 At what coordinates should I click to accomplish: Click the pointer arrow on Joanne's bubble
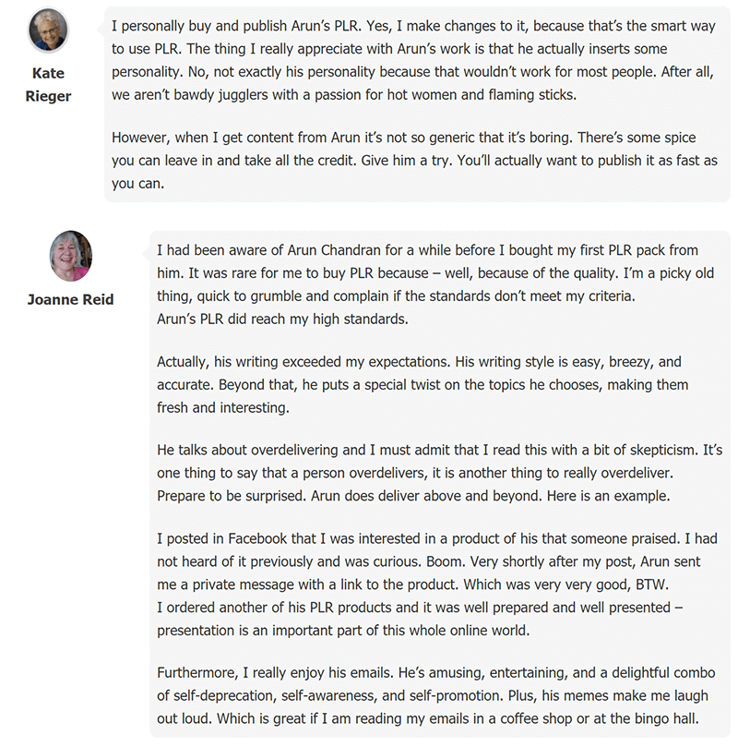point(146,255)
